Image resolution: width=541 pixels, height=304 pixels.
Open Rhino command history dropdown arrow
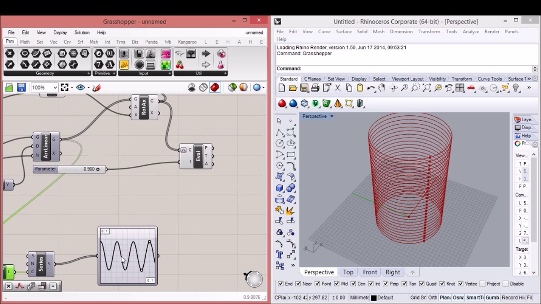click(x=535, y=68)
